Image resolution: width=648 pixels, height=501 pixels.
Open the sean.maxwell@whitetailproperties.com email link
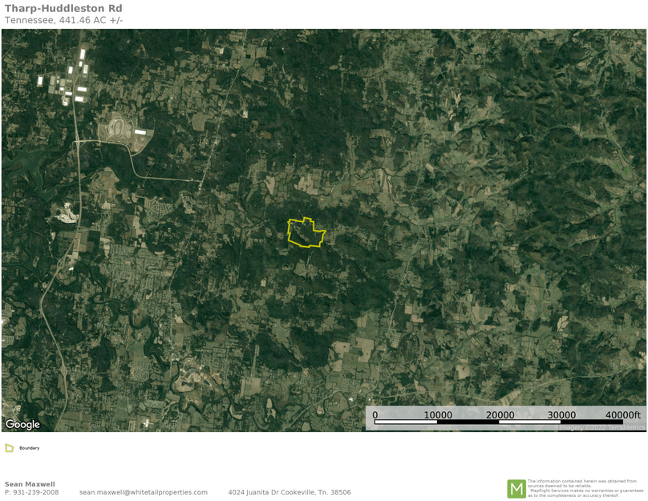coord(144,492)
